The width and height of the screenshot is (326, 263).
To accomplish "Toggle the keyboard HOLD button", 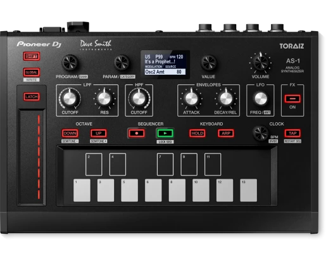I will [197, 133].
